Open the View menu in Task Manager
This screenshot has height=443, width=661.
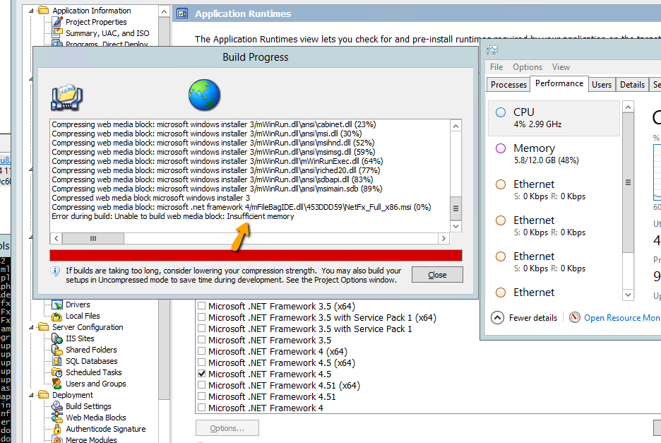[561, 67]
